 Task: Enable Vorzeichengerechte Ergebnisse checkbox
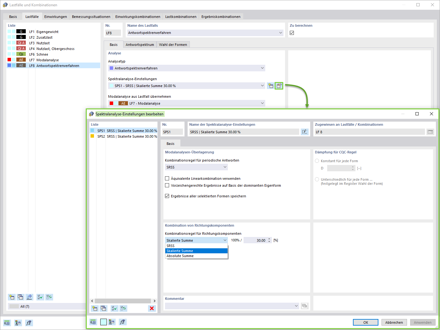coord(167,185)
